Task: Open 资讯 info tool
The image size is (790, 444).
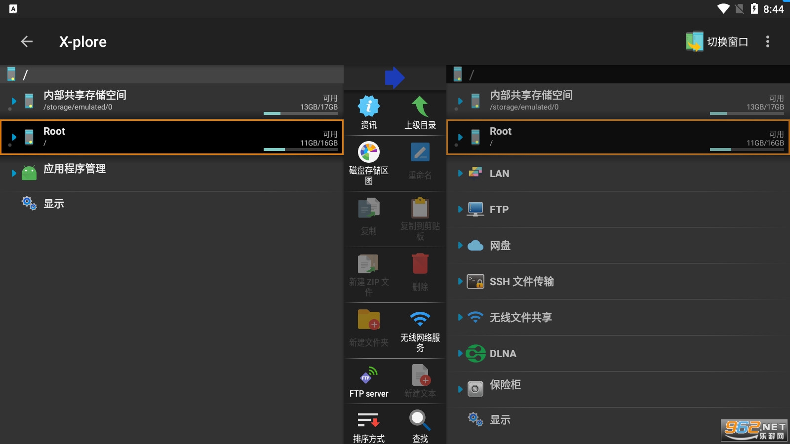Action: coord(369,113)
